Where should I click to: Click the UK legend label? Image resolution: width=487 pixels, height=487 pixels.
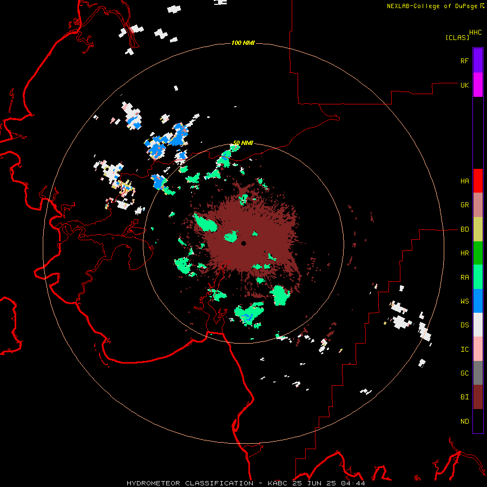click(464, 85)
